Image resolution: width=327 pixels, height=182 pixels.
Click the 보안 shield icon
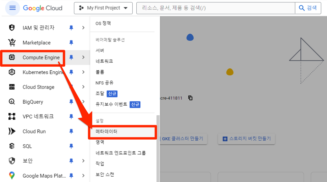12,161
